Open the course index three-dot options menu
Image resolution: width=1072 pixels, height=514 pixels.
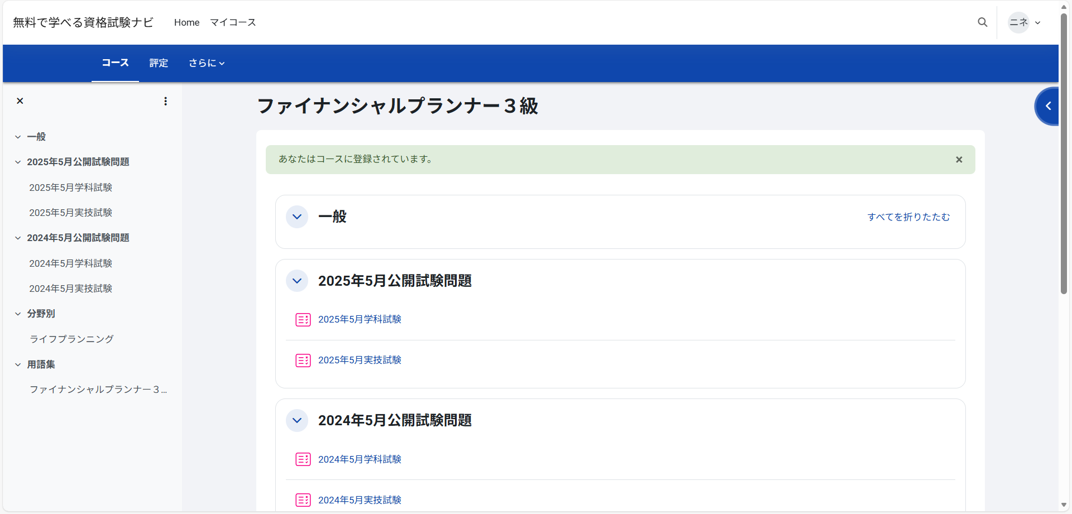165,101
